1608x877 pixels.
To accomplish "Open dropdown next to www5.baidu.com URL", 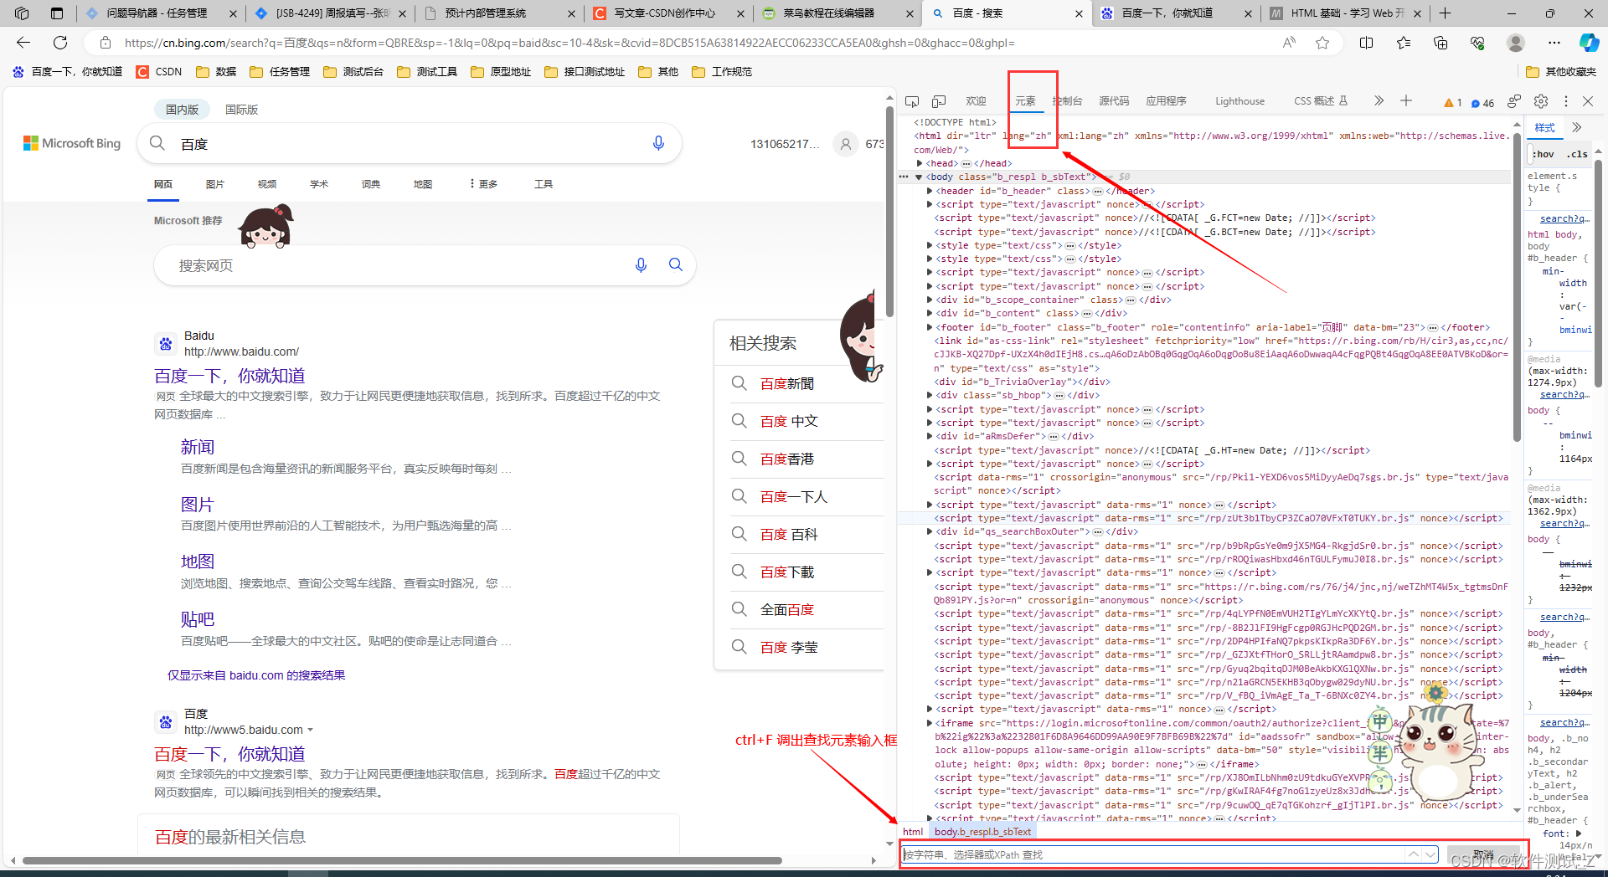I will (x=311, y=730).
